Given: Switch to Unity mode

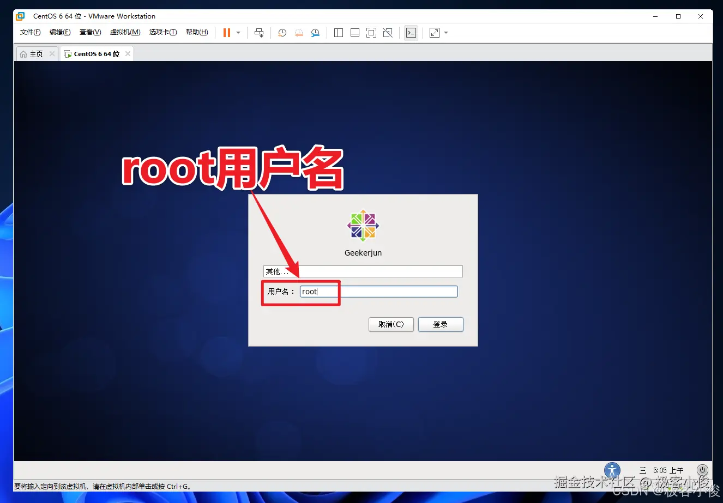Looking at the screenshot, I should click(388, 33).
